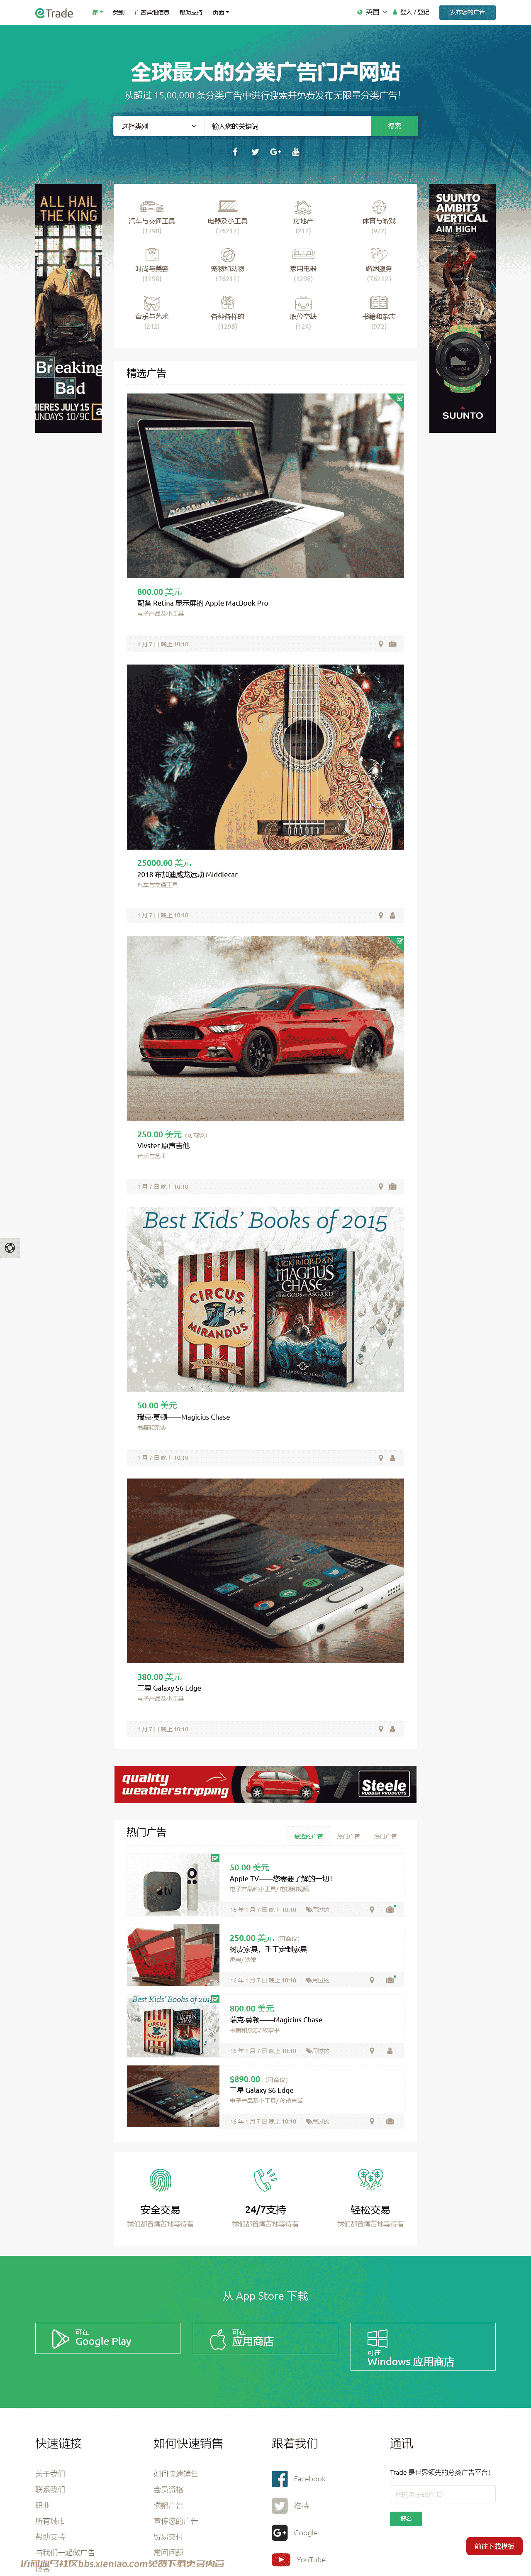Expand the 英国 country selector

[x=372, y=12]
